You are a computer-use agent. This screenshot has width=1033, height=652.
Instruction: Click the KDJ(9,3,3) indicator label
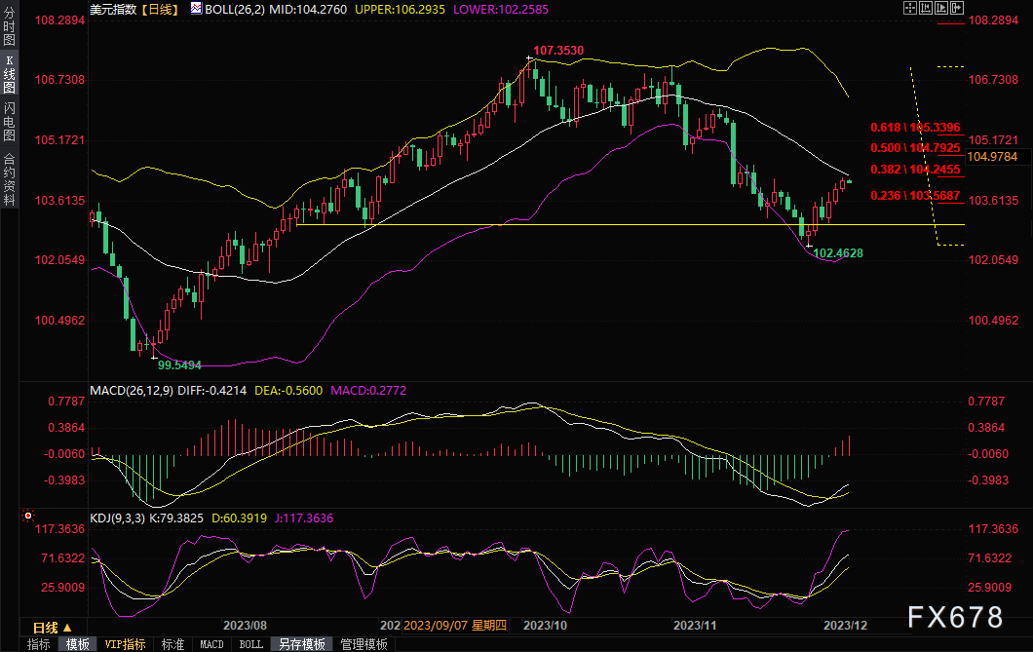[117, 518]
